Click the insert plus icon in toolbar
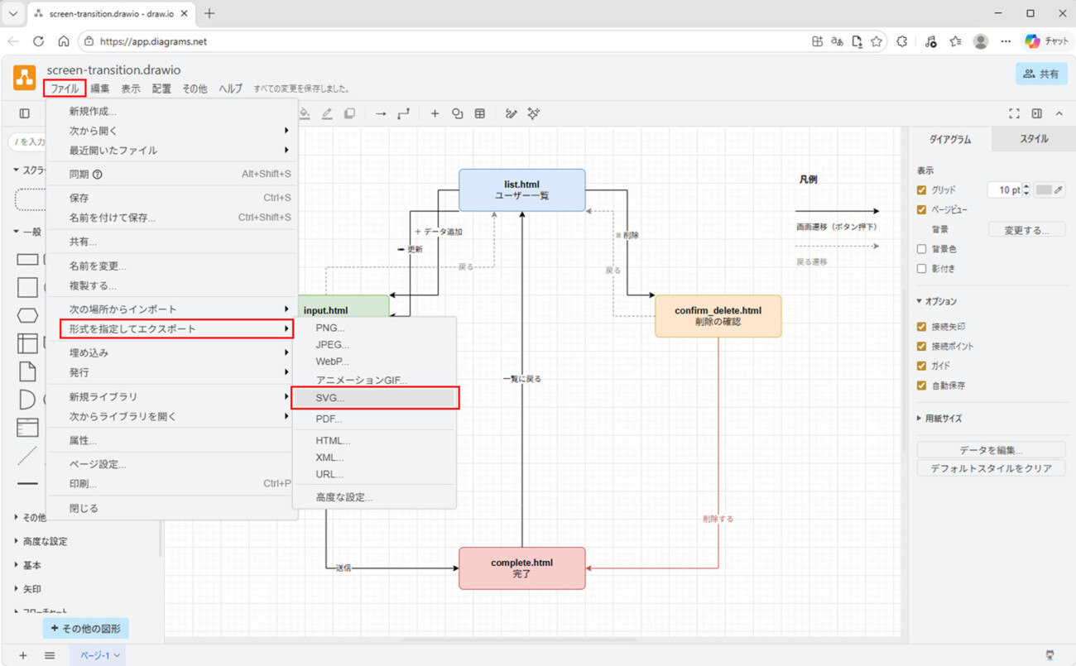 tap(435, 113)
